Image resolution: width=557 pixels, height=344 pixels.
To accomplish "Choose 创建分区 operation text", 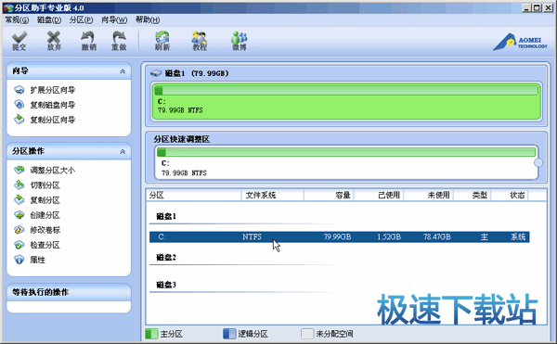I will [x=45, y=215].
